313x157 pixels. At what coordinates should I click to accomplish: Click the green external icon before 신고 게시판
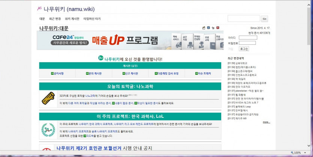point(124,73)
